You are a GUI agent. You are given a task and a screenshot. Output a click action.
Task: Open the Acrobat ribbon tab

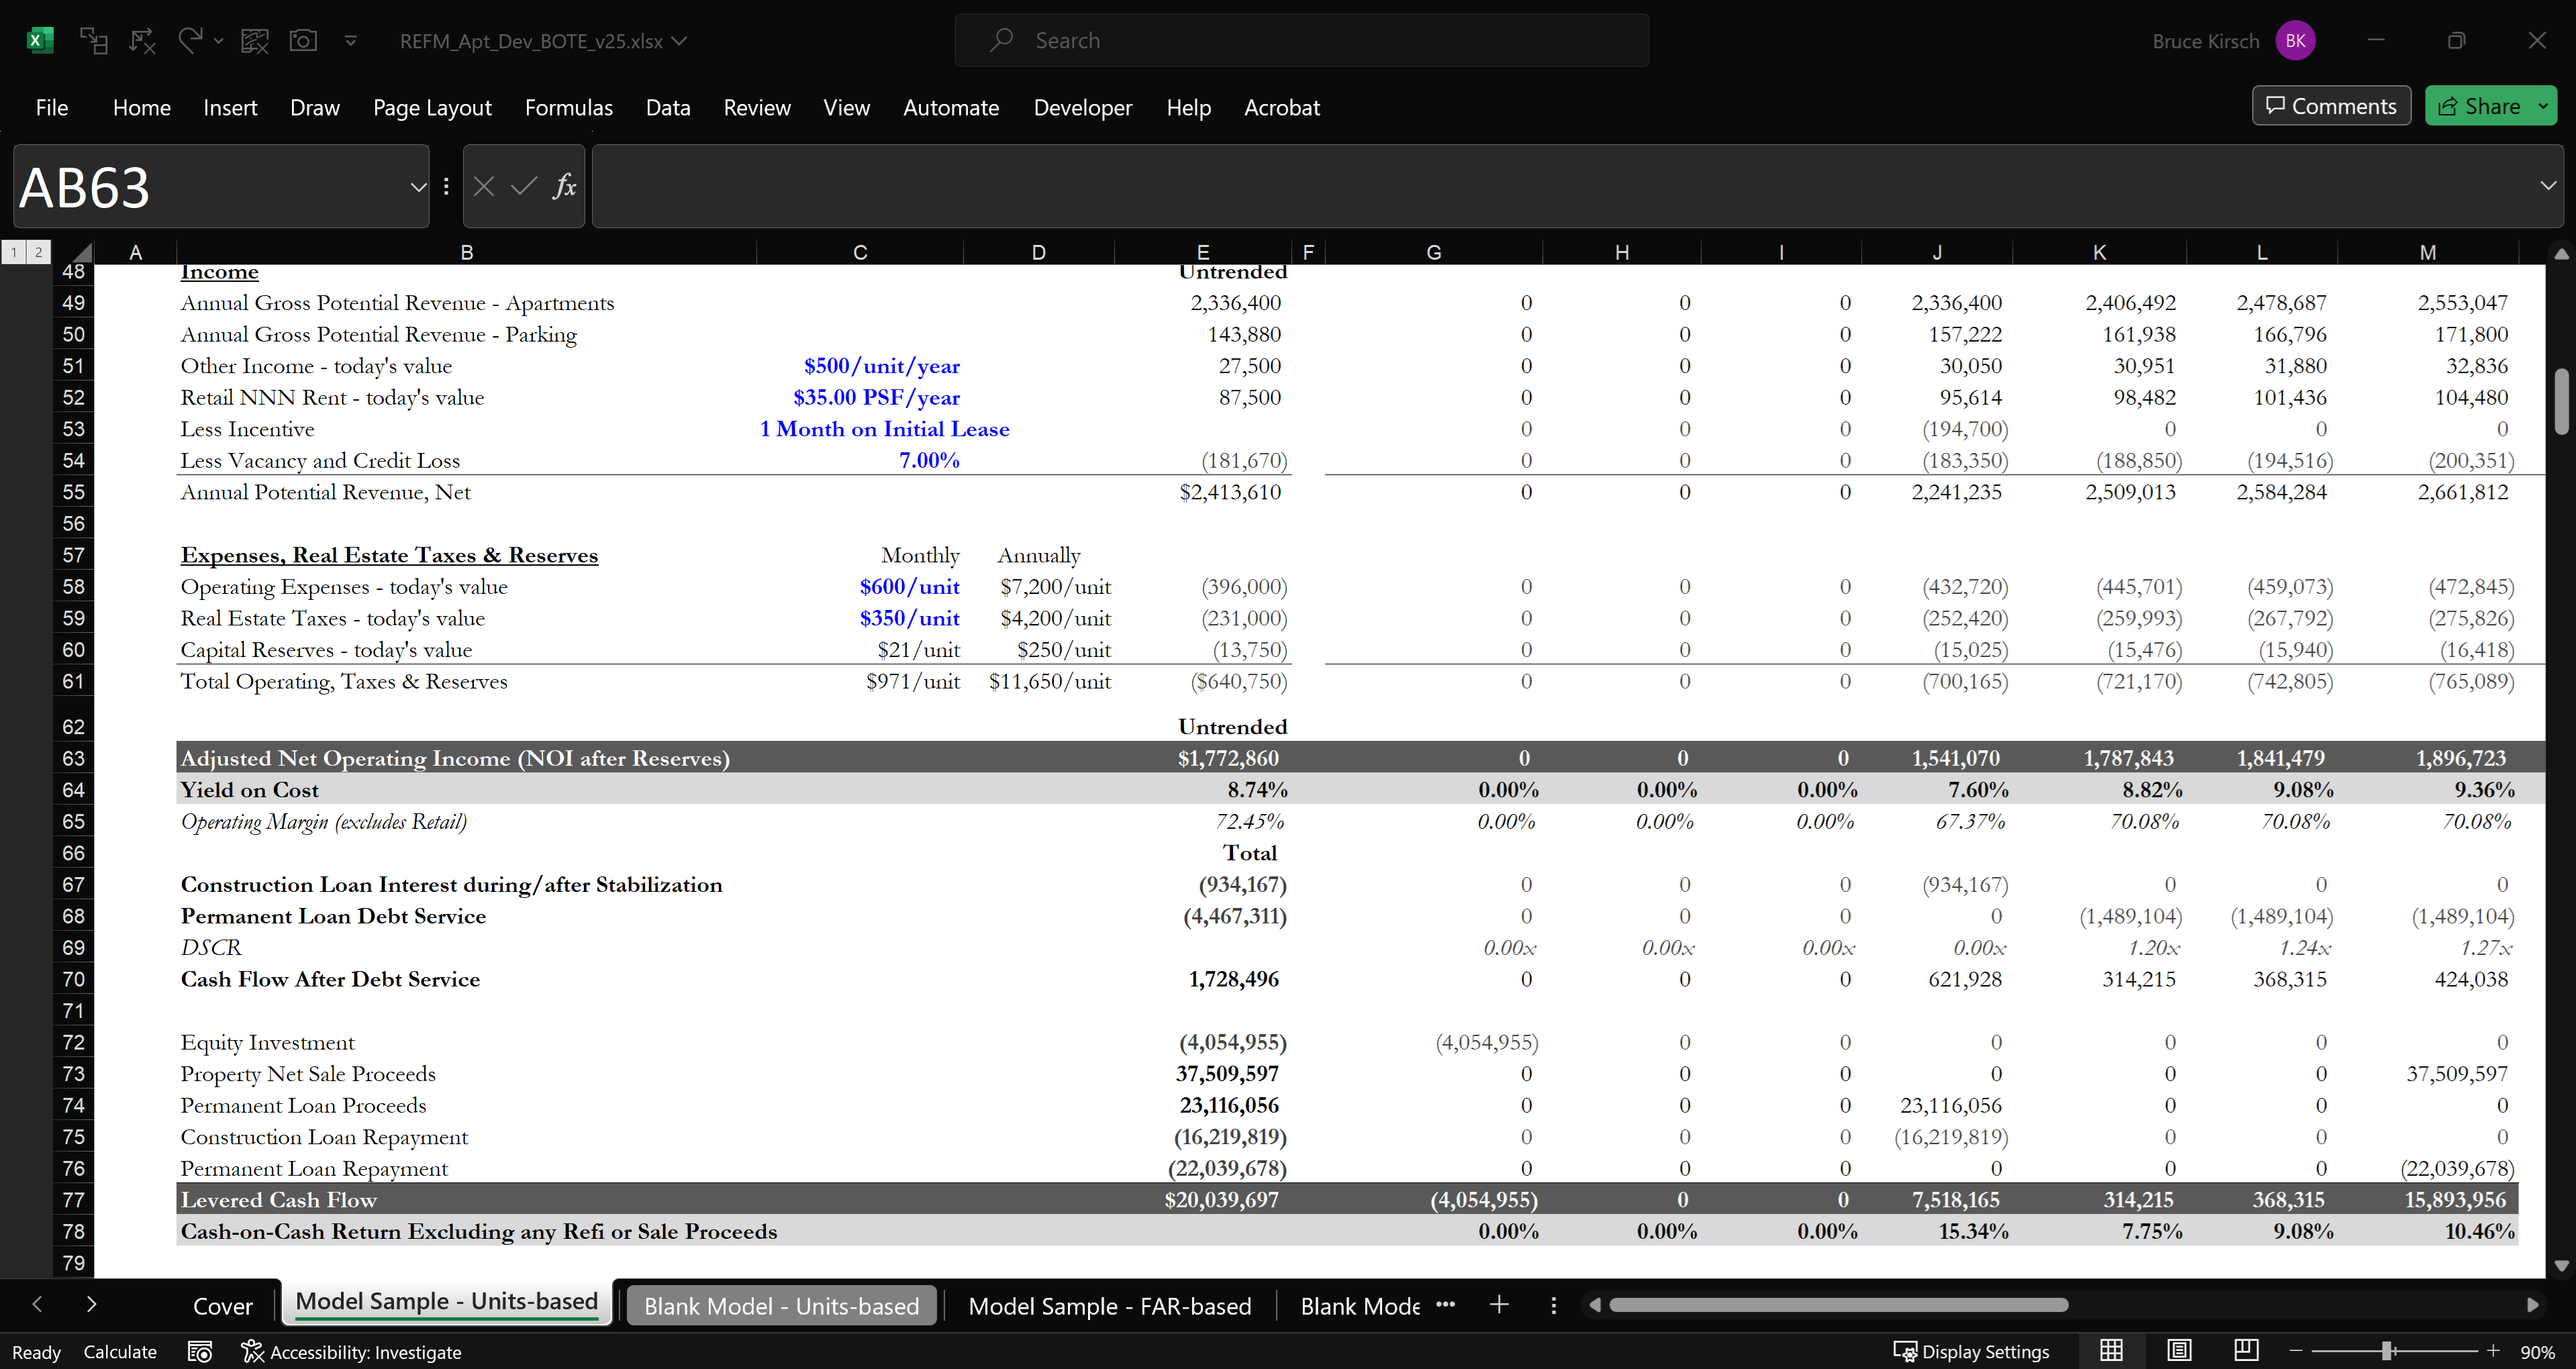pos(1282,107)
